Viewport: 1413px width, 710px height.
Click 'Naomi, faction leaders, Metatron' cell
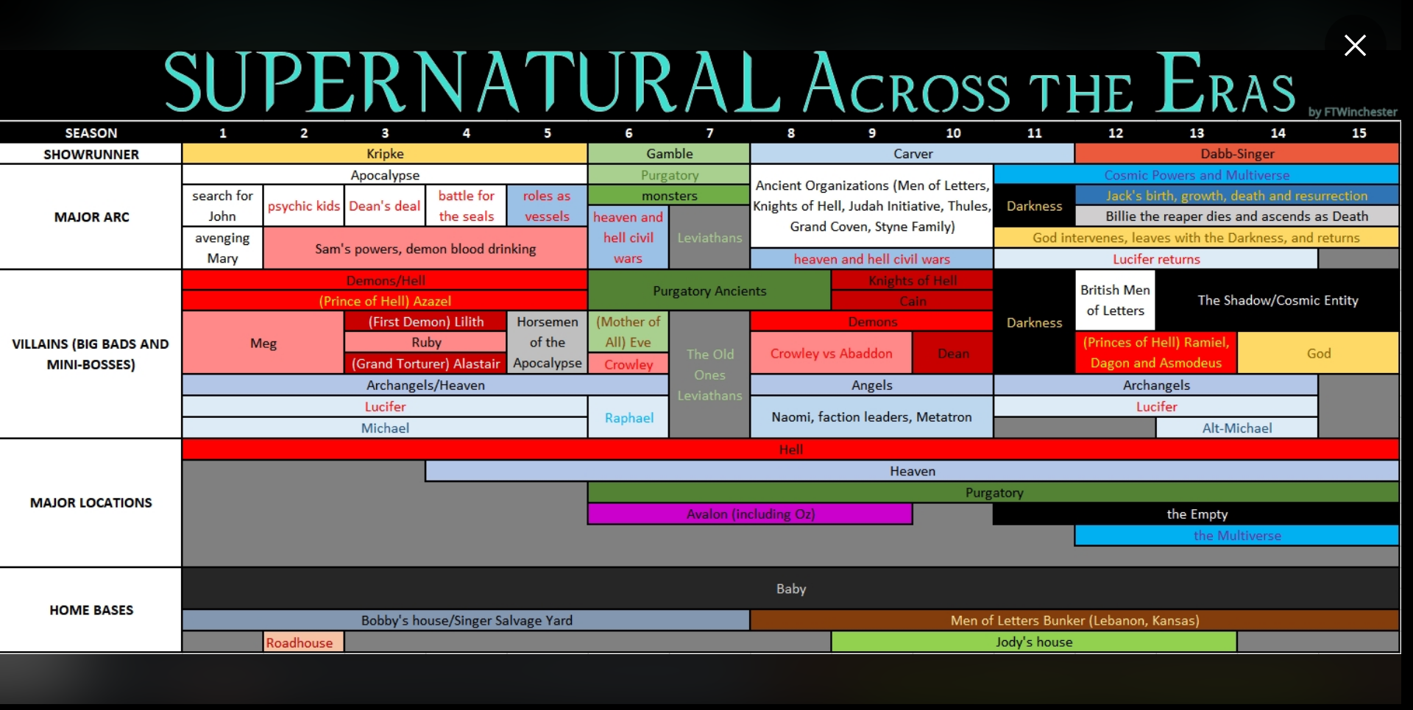point(872,416)
